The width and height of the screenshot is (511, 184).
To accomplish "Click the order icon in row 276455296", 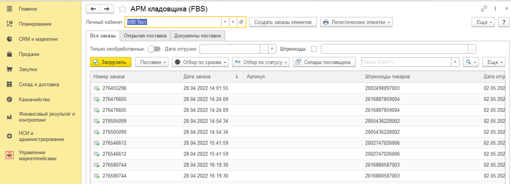I will [x=97, y=88].
